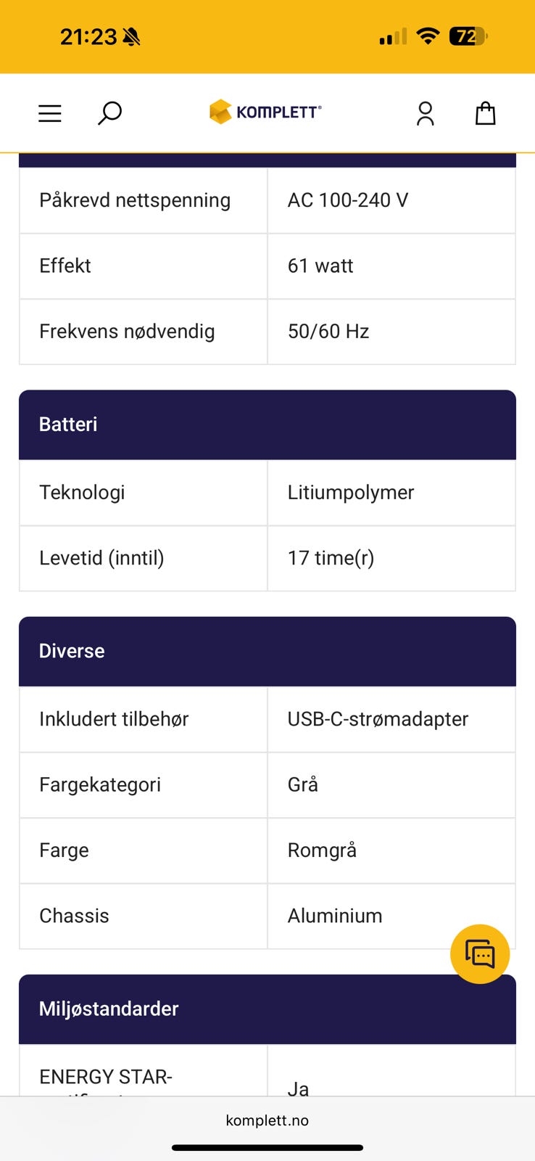535x1161 pixels.
Task: Go to Komplett home via logo
Action: (265, 112)
